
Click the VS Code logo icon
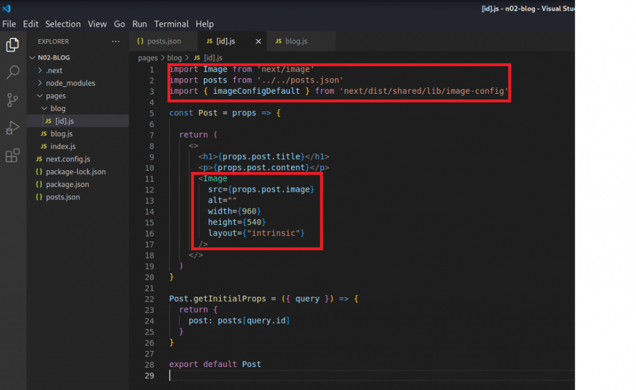(6, 8)
